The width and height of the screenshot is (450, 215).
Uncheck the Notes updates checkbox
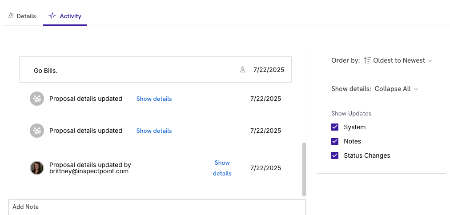(x=335, y=141)
